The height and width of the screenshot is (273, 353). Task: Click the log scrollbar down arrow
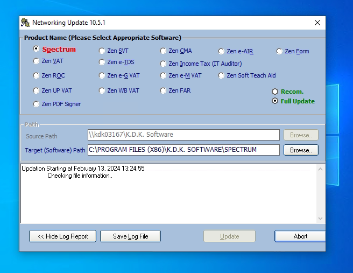pos(321,219)
